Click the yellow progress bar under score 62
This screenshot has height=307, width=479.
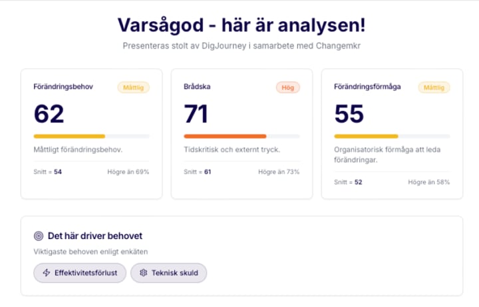pyautogui.click(x=69, y=136)
